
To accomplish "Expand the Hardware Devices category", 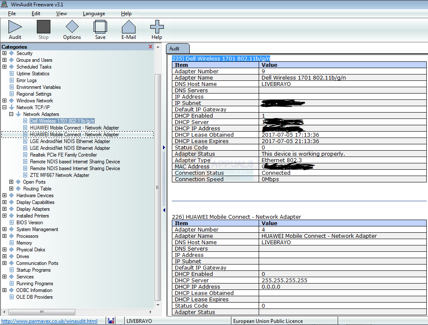I will 4,196.
